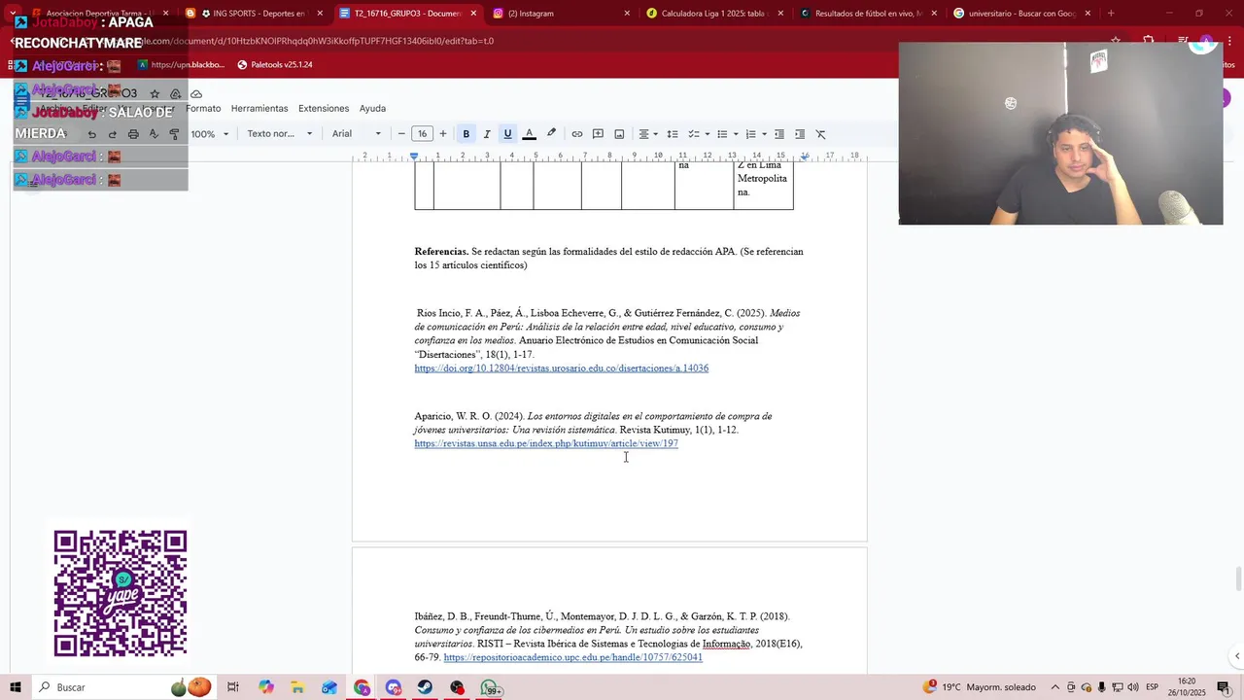Toggle bold formatting
The image size is (1244, 700).
[466, 134]
